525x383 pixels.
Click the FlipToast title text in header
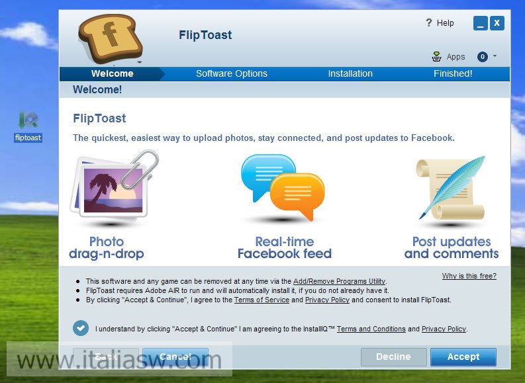205,35
